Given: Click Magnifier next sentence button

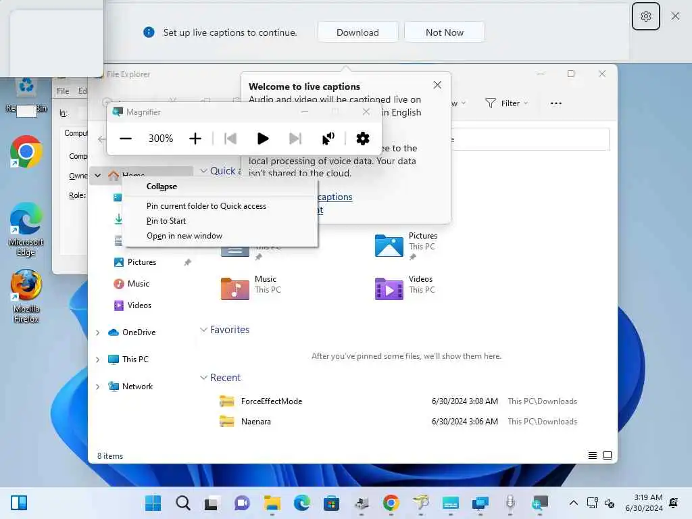Looking at the screenshot, I should [x=295, y=139].
